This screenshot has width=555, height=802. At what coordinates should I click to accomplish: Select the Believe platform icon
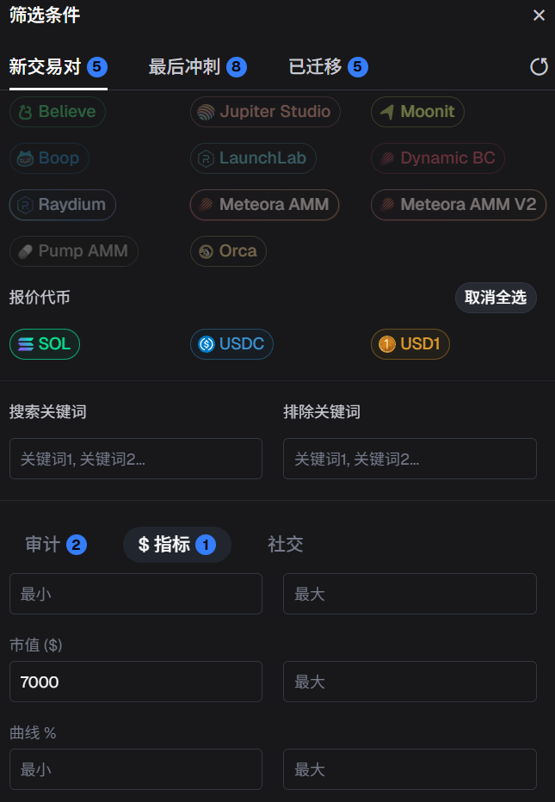pyautogui.click(x=57, y=112)
